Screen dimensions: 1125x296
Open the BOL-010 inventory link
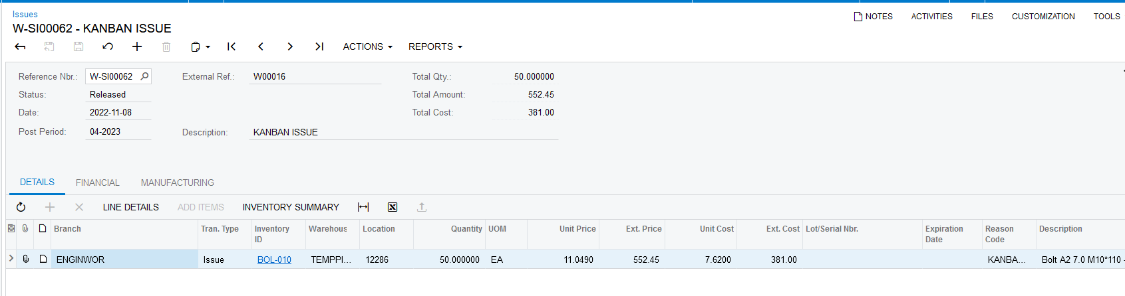click(274, 259)
